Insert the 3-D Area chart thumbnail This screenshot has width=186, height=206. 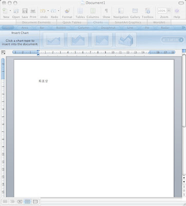[x=126, y=40]
